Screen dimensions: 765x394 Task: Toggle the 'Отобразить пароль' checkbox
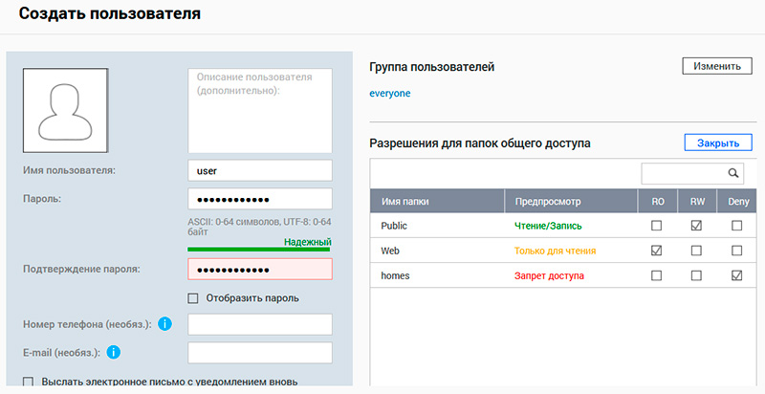pos(193,297)
